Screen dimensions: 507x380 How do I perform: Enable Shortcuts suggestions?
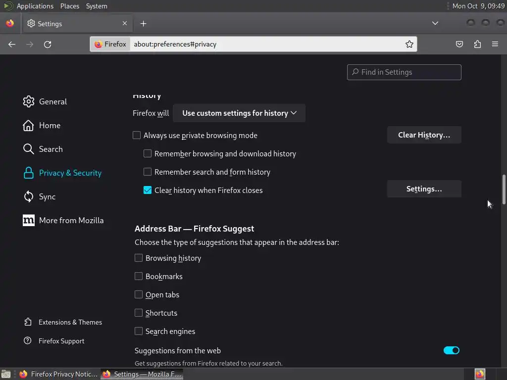[x=139, y=313]
